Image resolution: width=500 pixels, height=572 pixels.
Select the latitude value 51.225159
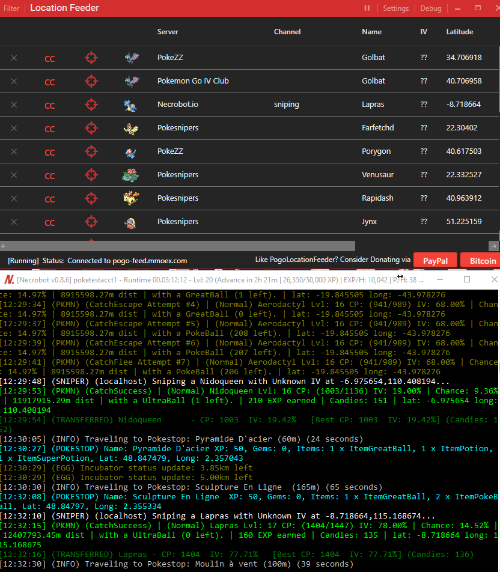[x=464, y=222]
